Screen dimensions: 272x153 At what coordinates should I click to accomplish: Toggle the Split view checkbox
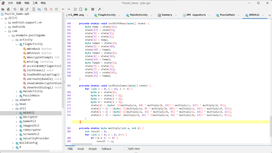pyautogui.click(x=126, y=149)
